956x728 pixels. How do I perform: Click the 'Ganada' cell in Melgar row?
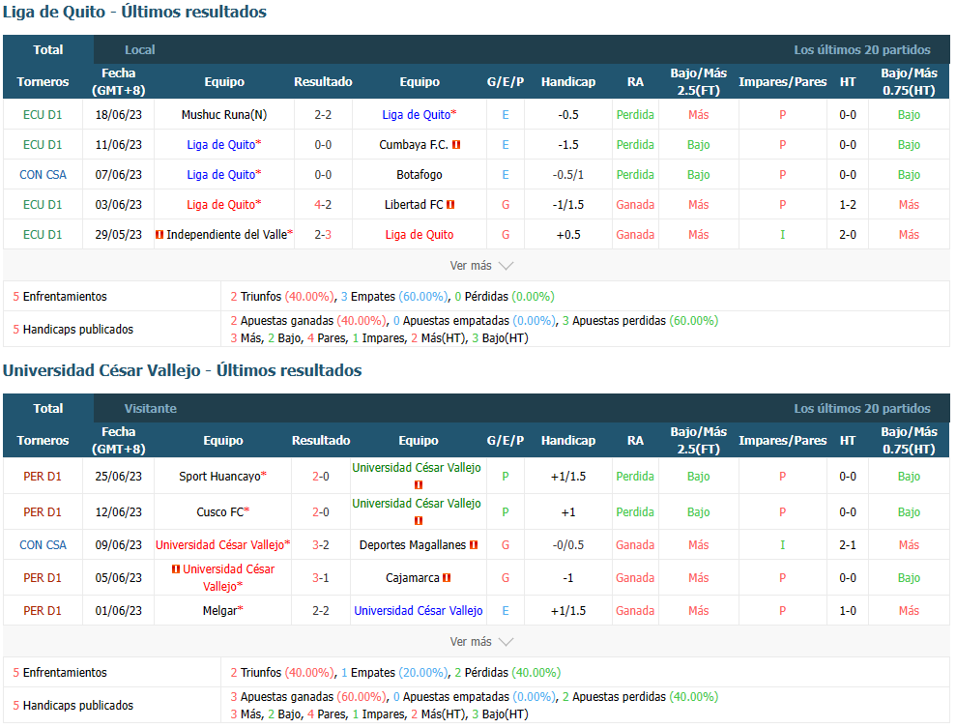[635, 611]
